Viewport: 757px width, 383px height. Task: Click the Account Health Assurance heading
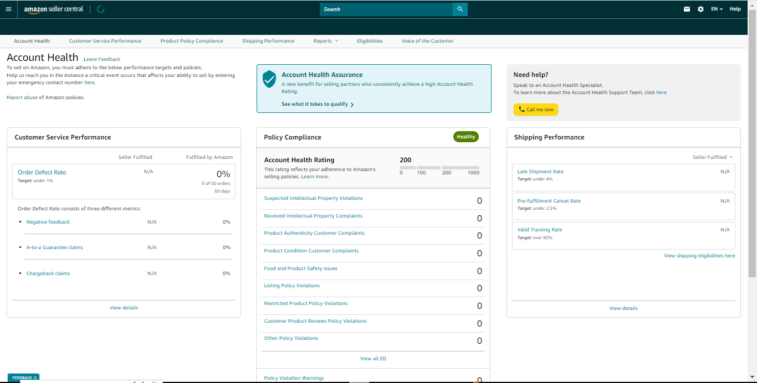[x=322, y=75]
